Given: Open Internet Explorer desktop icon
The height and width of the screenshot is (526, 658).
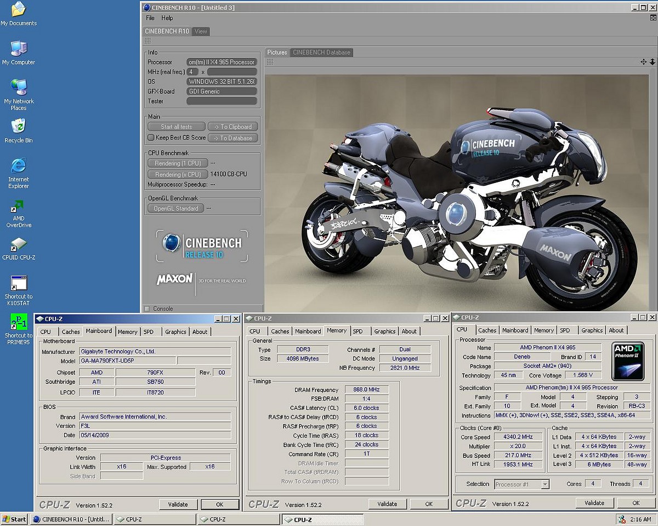Looking at the screenshot, I should [19, 166].
